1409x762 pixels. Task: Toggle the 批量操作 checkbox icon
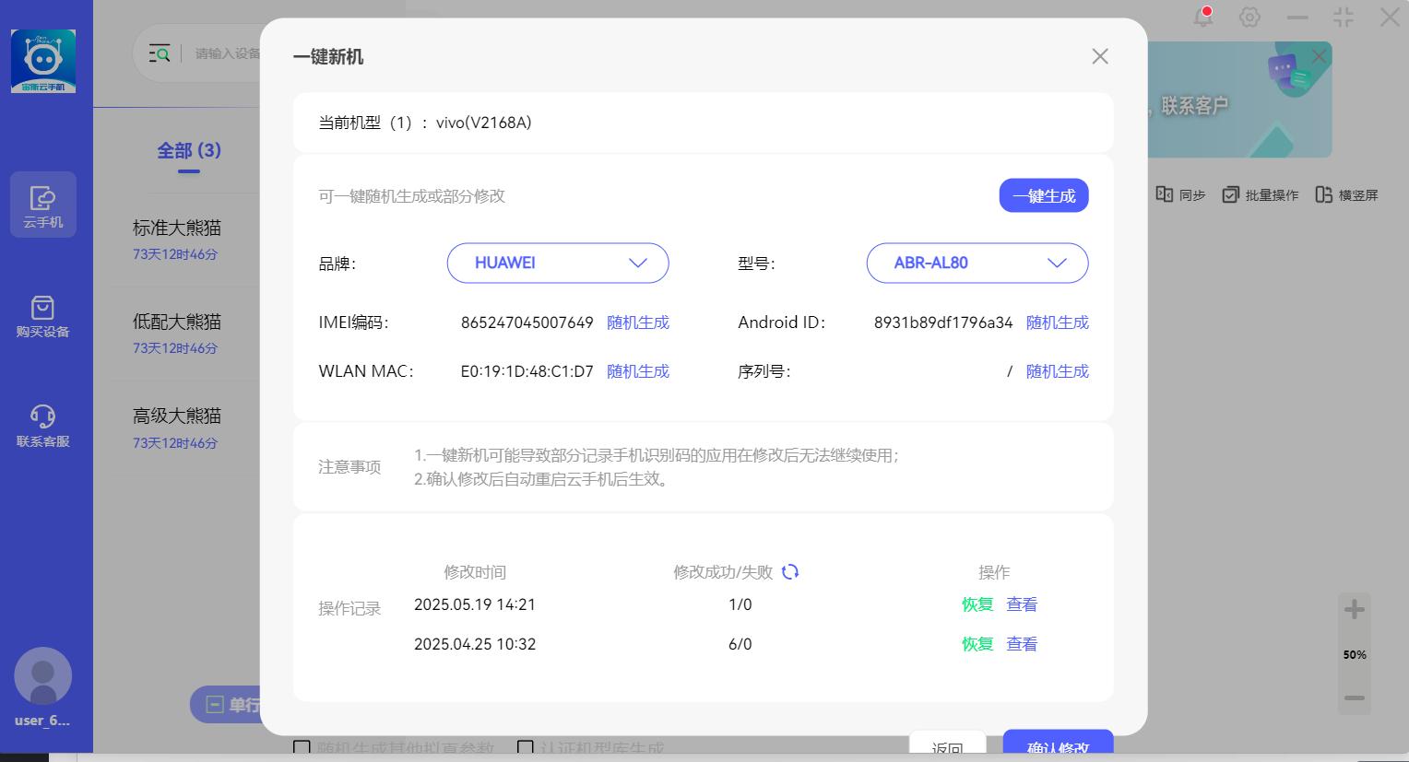click(x=1230, y=194)
